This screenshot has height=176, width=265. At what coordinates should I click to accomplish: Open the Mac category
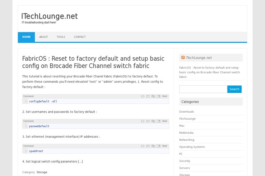182,126
